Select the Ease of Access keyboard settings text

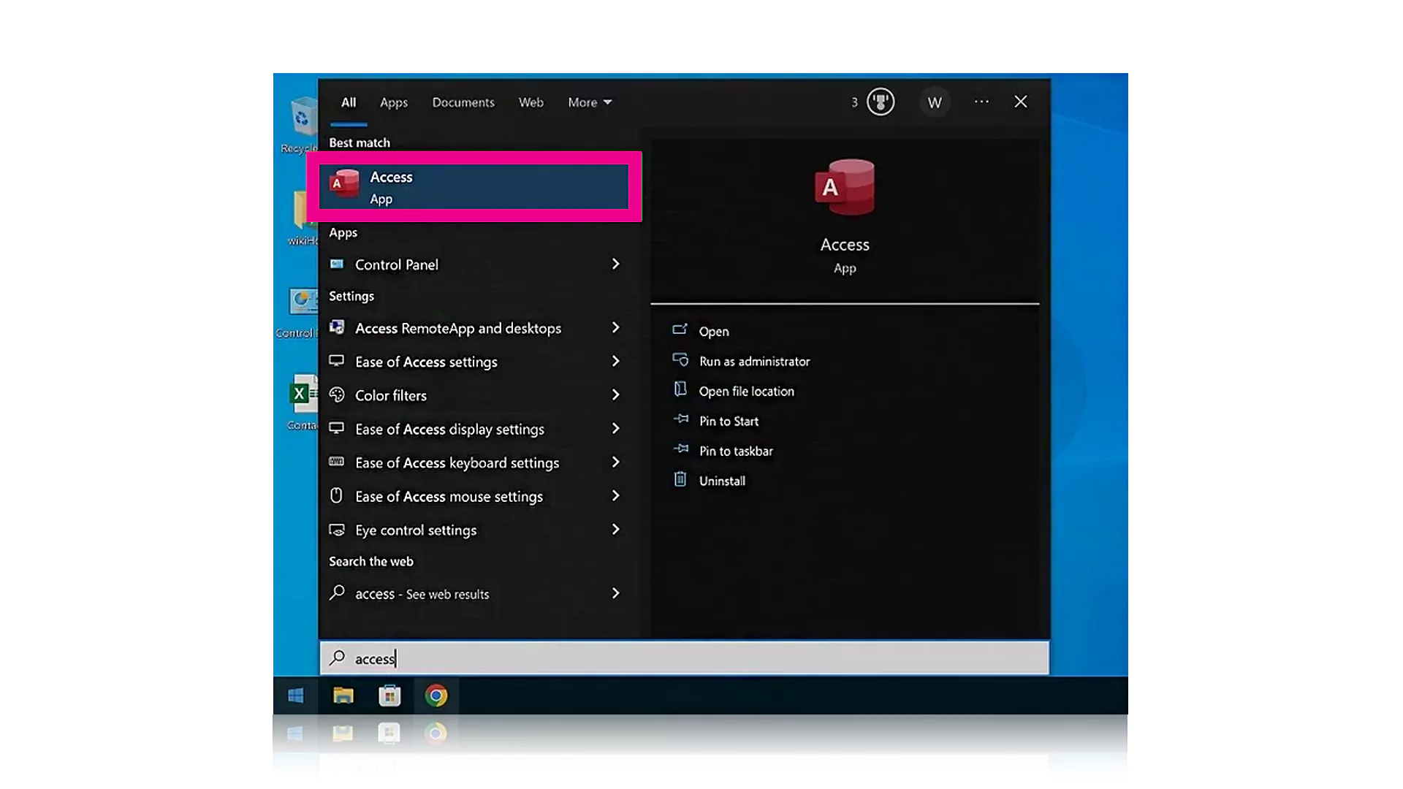tap(457, 463)
